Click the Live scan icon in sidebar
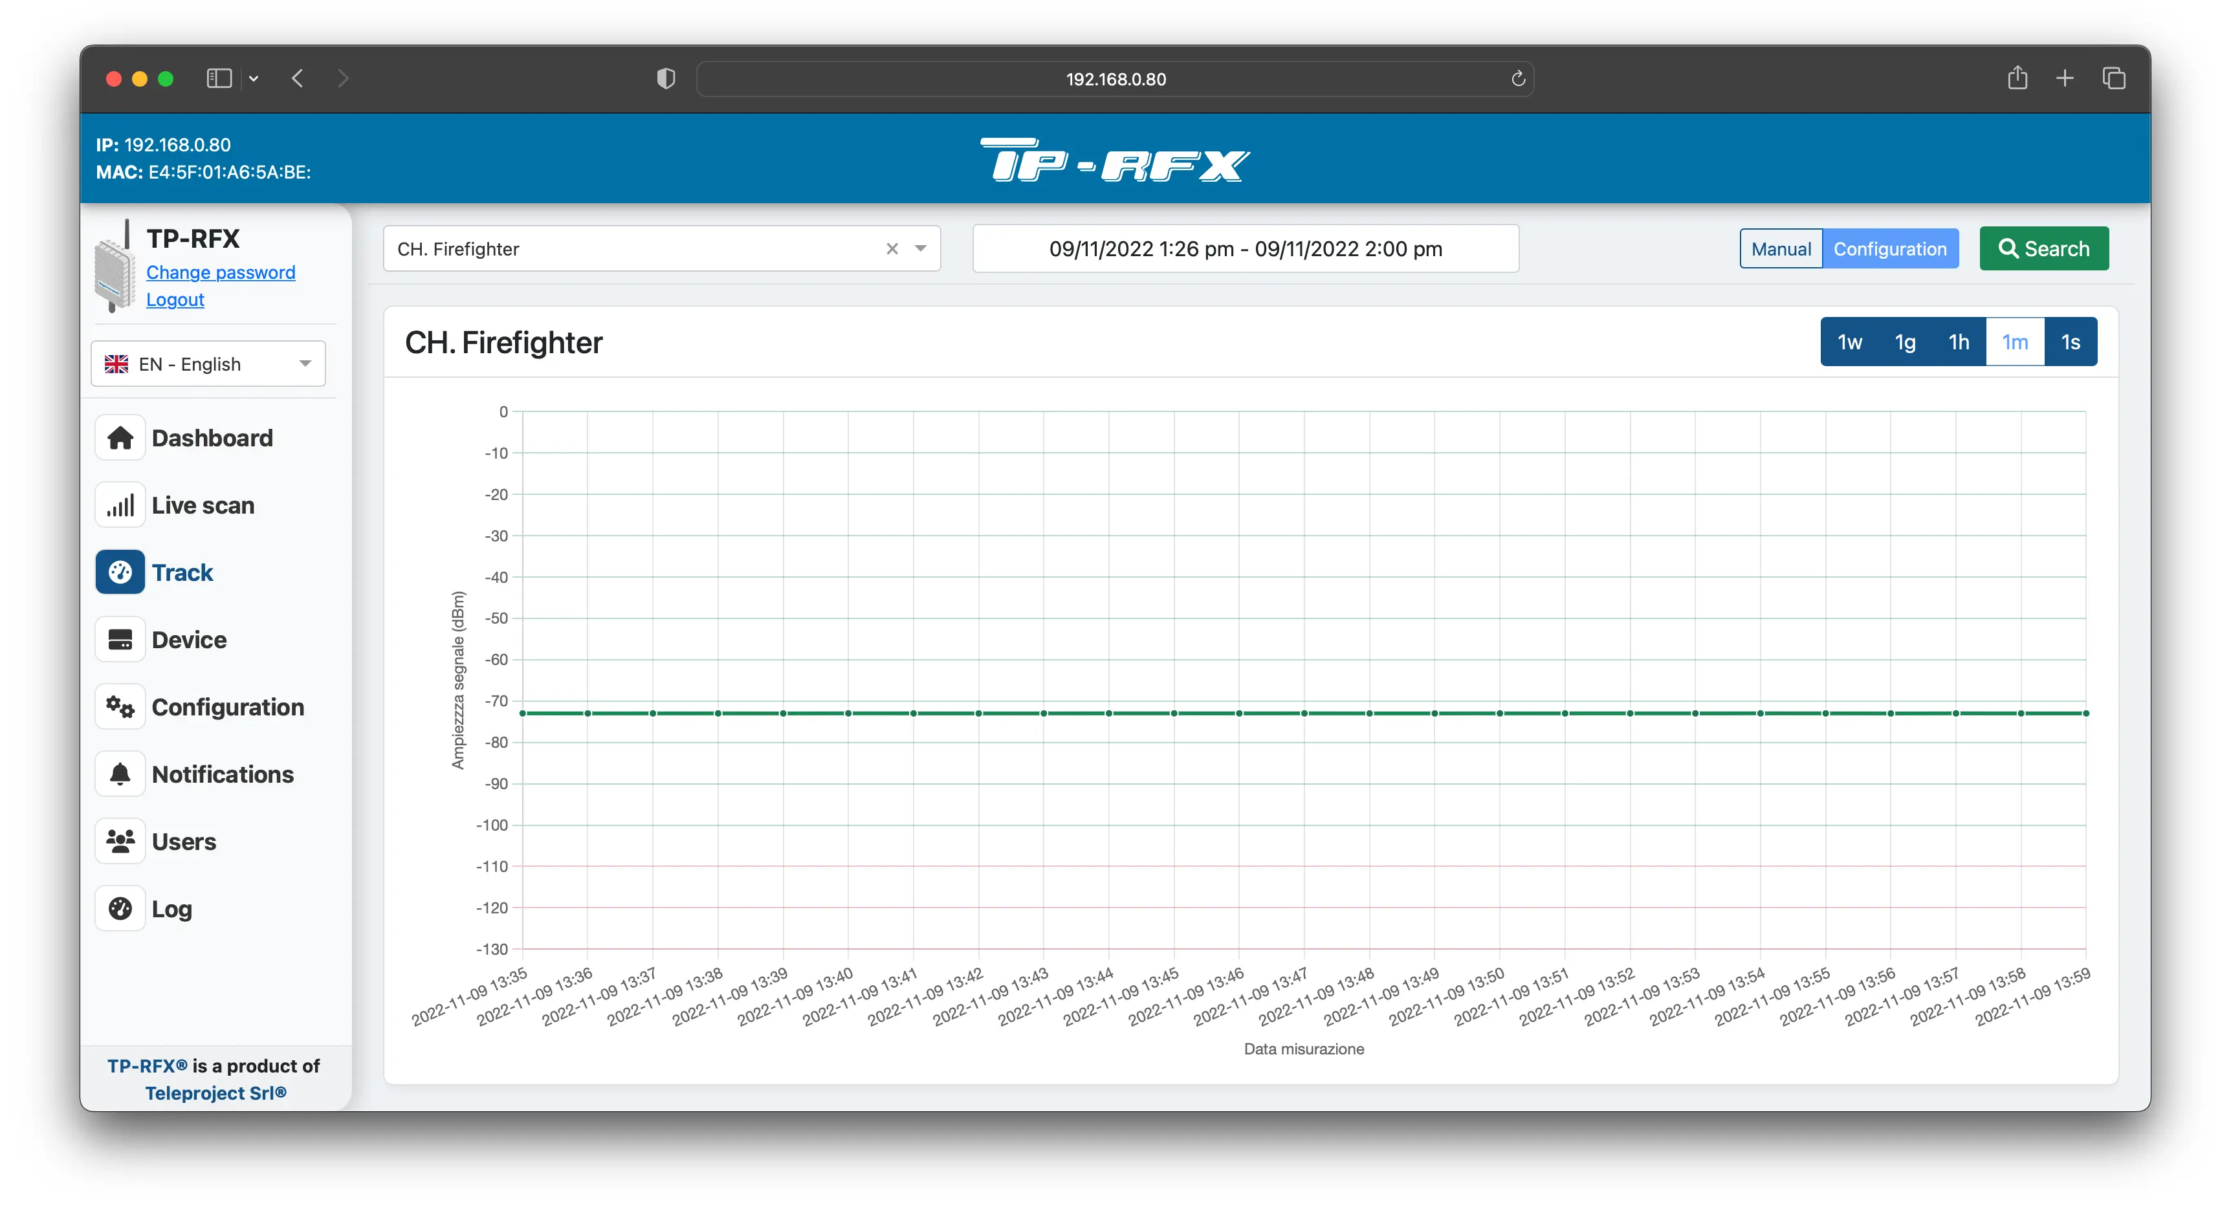 tap(120, 503)
